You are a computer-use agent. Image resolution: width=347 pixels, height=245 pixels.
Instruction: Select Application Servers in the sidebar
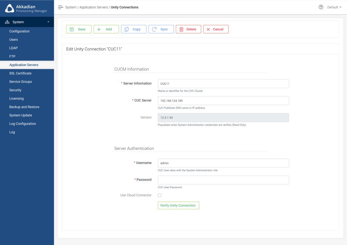pos(23,65)
